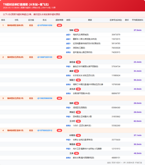Image resolution: width=145 pixels, height=165 pixels.
Task: Click waybill number 31855862
Action: pyautogui.click(x=116, y=116)
